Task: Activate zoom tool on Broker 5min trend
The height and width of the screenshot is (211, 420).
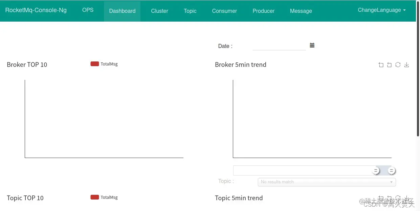Action: tap(381, 65)
